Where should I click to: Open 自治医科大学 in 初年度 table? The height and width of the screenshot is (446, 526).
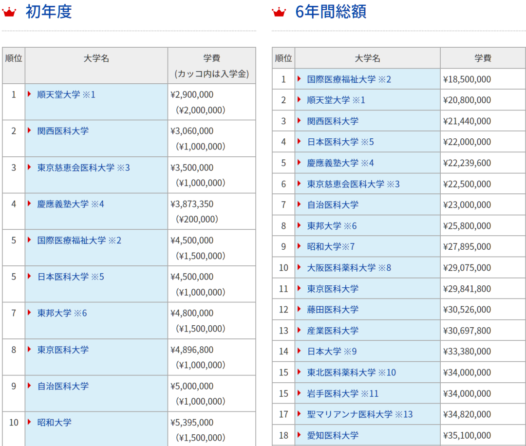pos(63,386)
